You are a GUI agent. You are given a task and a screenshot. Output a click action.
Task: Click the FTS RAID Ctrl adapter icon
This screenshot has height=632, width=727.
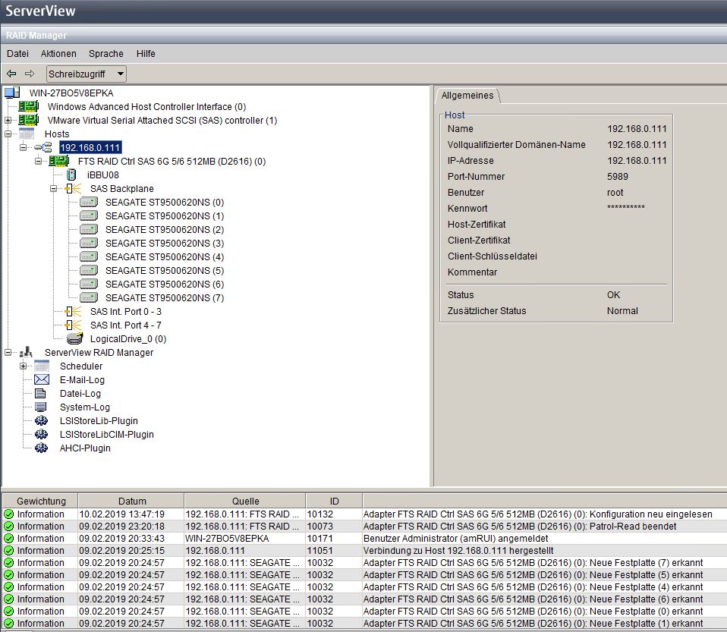58,162
